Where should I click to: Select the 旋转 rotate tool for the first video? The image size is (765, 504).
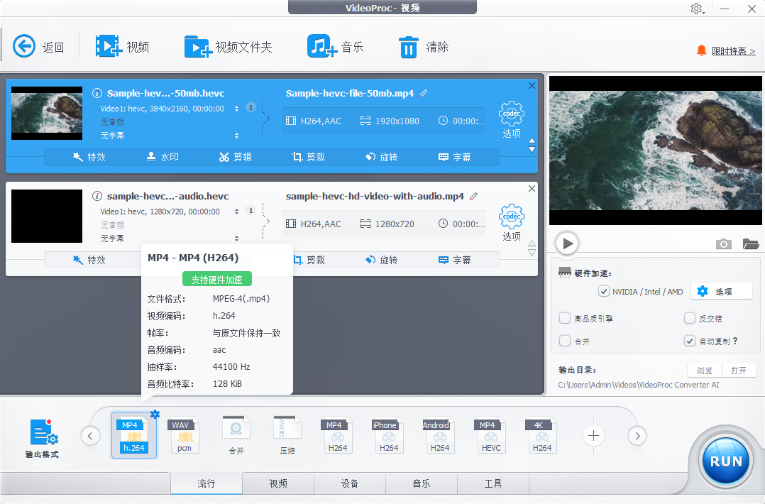[x=381, y=157]
